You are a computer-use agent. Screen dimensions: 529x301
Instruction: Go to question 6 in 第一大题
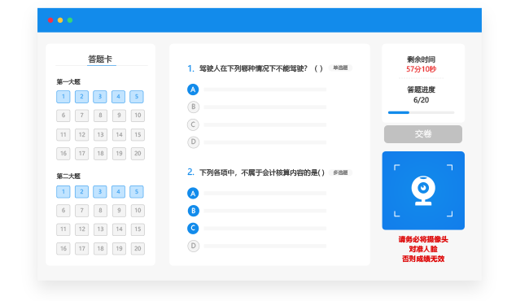pos(63,116)
